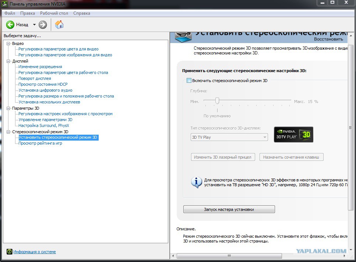Image resolution: width=356 pixels, height=262 pixels.
Task: Open Установка нескольких дисплеев
Action: (x=49, y=102)
